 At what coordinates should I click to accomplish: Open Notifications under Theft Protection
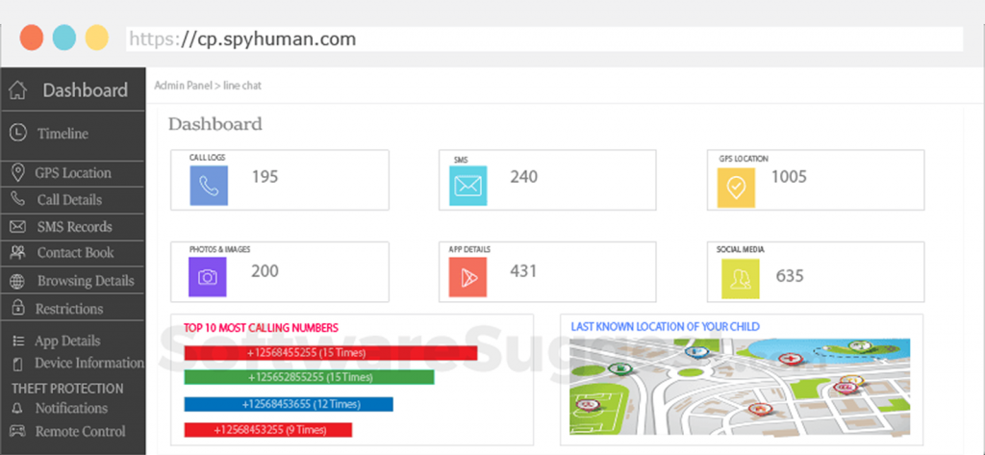point(71,409)
